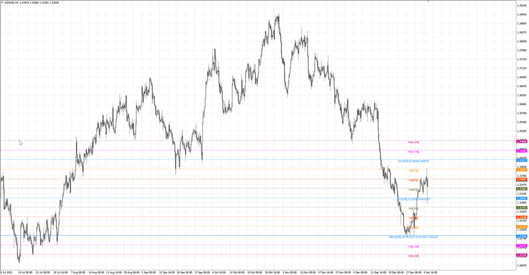
Task: Select the H4[+1/8] level label
Action: (x=414, y=152)
